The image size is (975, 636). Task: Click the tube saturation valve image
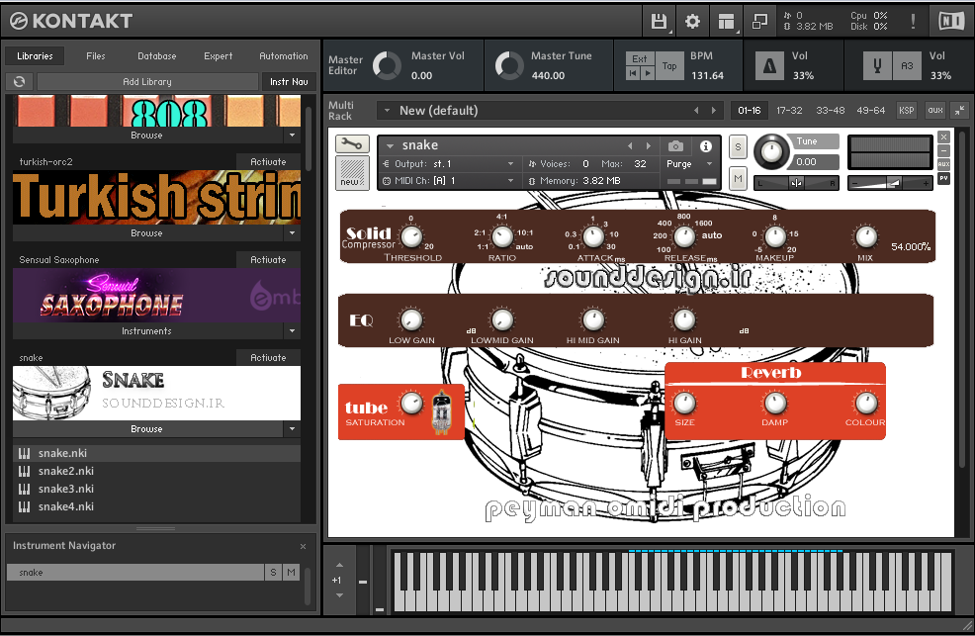coord(441,412)
